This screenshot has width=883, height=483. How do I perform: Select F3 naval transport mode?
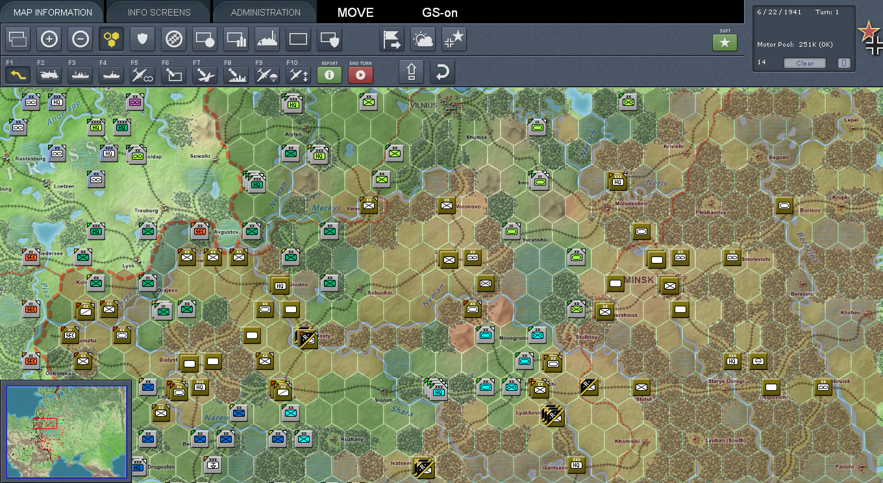[x=80, y=75]
